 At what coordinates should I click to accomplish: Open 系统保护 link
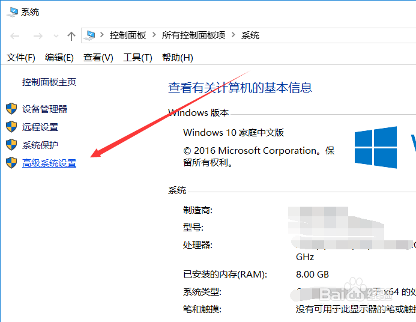40,145
